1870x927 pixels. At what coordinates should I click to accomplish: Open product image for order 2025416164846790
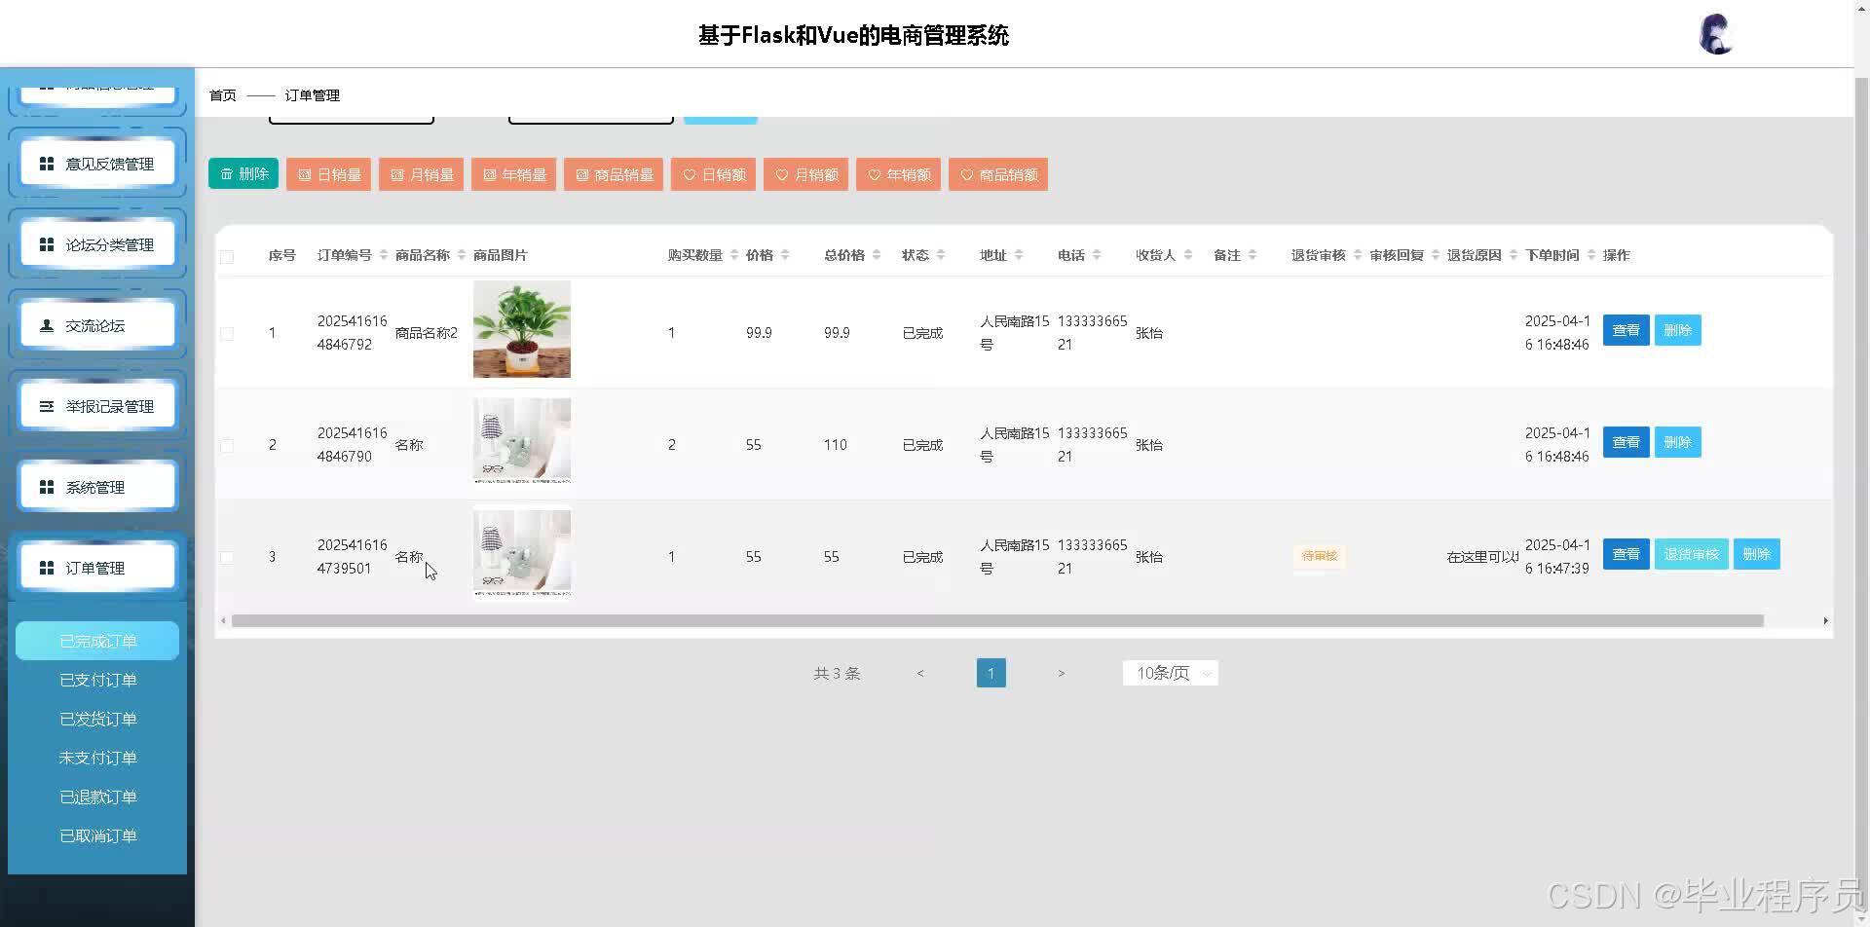(x=522, y=441)
